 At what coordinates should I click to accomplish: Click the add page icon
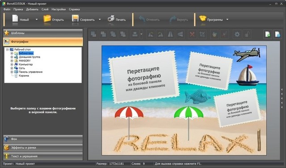click(x=268, y=34)
